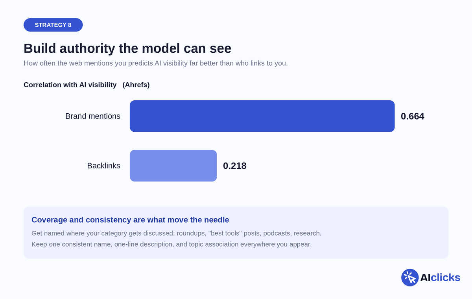Click the Brand mentions label
The height and width of the screenshot is (299, 472).
pyautogui.click(x=93, y=116)
